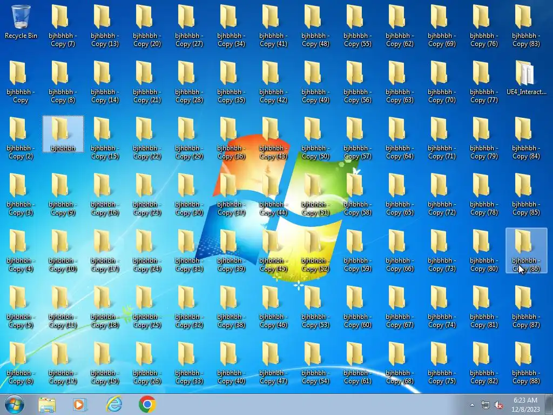Select folder bjhbhbh - Copy (8)
The height and width of the screenshot is (415, 553).
click(x=63, y=82)
